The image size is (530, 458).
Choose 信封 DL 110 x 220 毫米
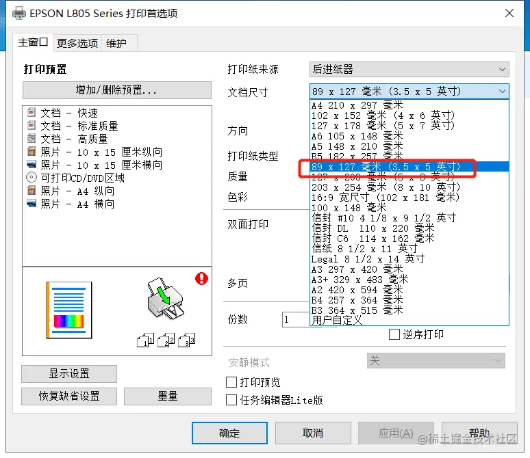pyautogui.click(x=409, y=228)
